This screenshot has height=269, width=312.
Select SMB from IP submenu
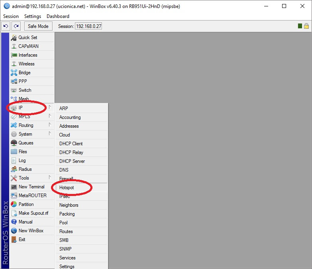click(x=82, y=240)
